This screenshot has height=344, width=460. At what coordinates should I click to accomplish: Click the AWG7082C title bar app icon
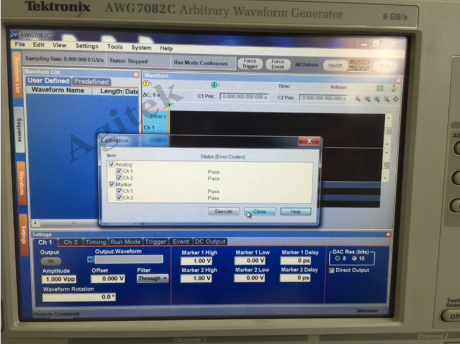pyautogui.click(x=14, y=34)
